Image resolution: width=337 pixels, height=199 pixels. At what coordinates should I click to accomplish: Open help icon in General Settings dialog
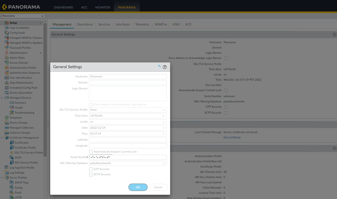point(165,67)
